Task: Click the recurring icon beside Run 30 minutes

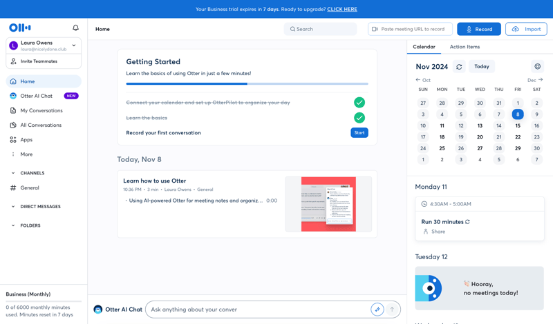Action: [468, 221]
